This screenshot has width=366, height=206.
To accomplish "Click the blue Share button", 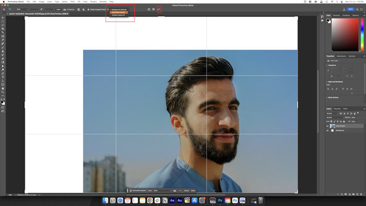I will click(350, 9).
